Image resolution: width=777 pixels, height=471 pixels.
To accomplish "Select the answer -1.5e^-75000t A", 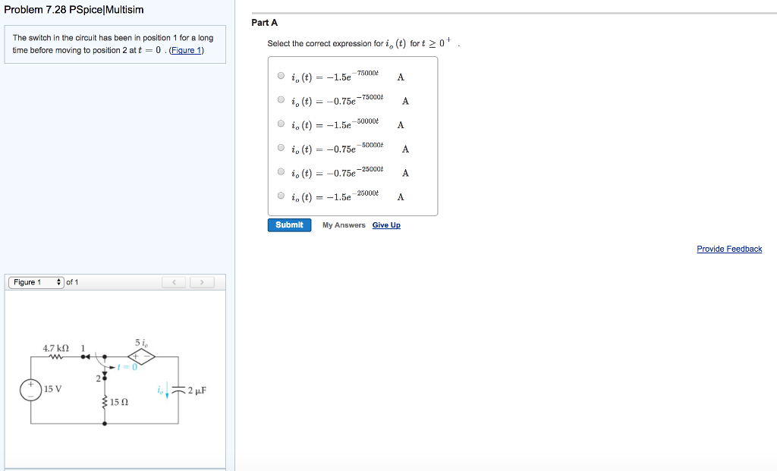I will pyautogui.click(x=281, y=75).
